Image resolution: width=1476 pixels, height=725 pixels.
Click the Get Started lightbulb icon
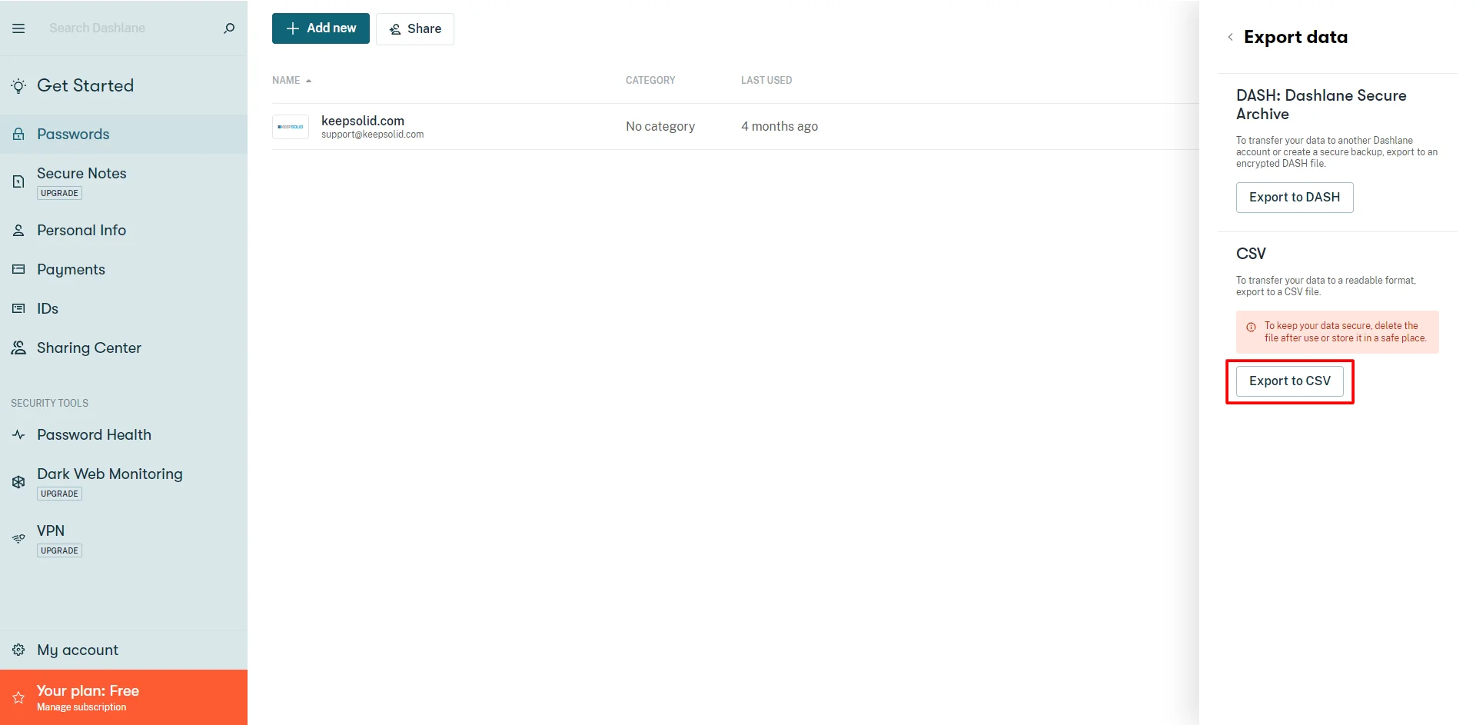tap(18, 86)
